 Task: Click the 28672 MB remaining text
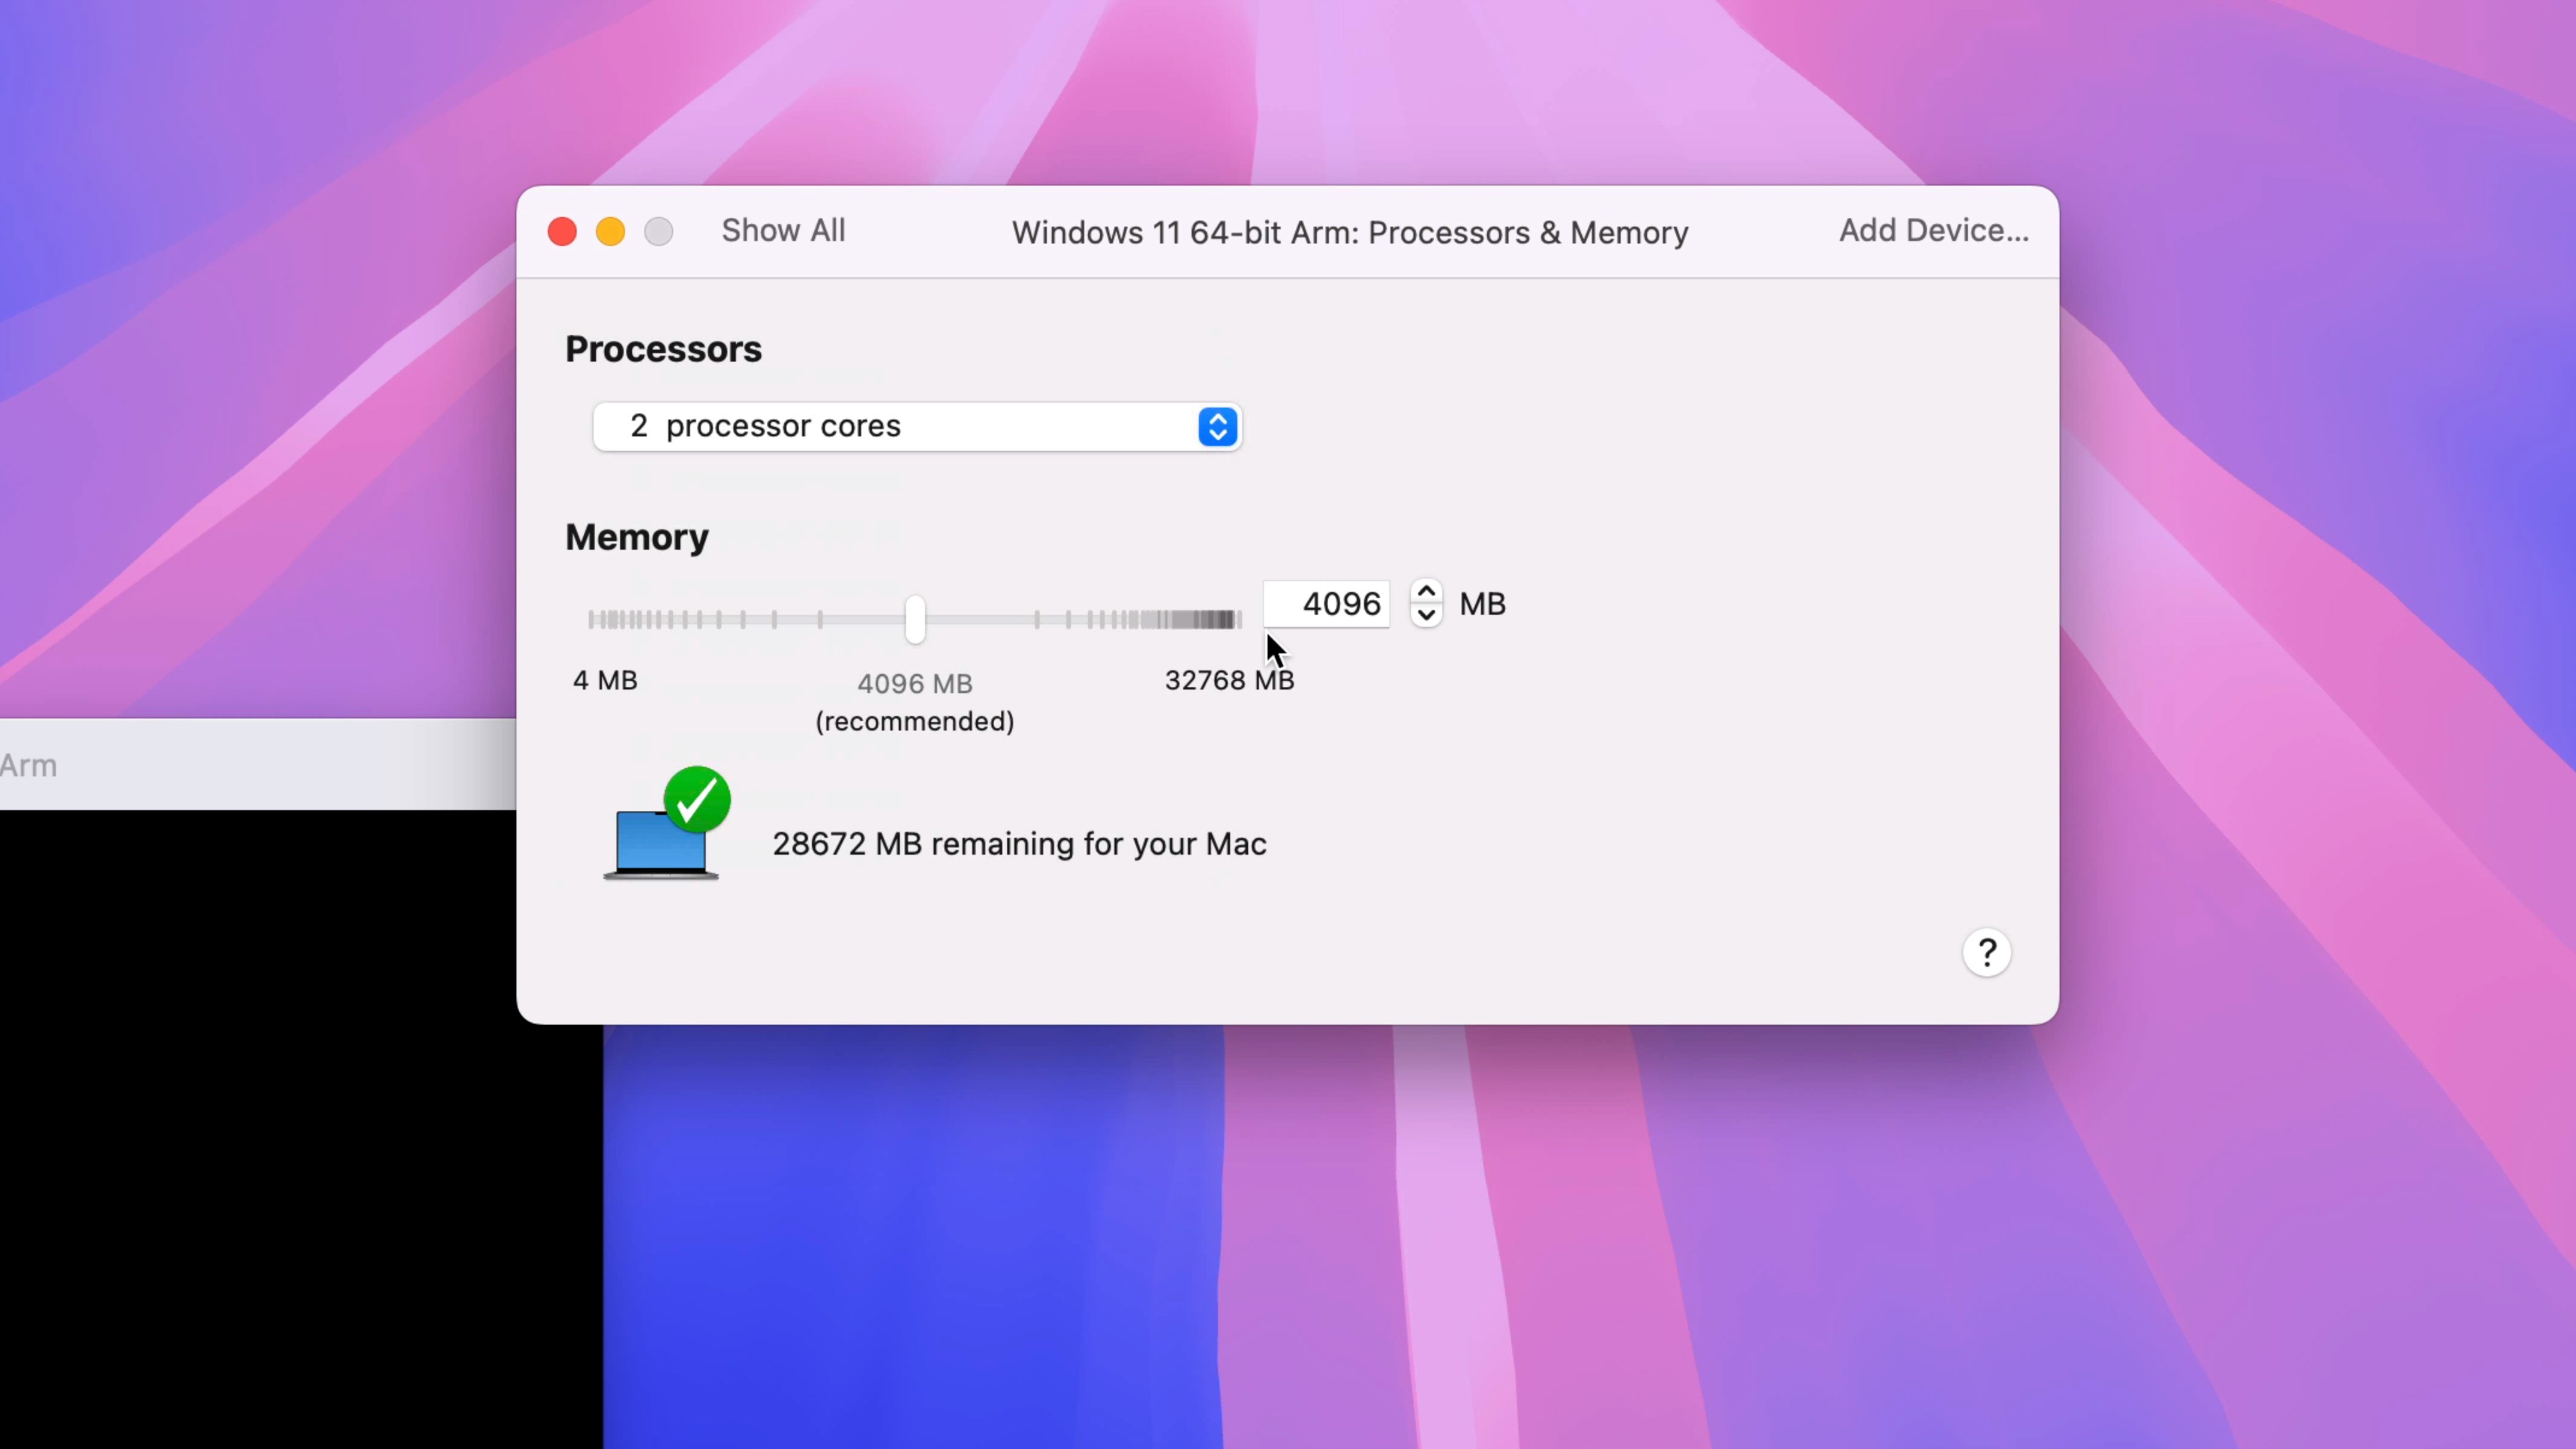coord(1019,843)
